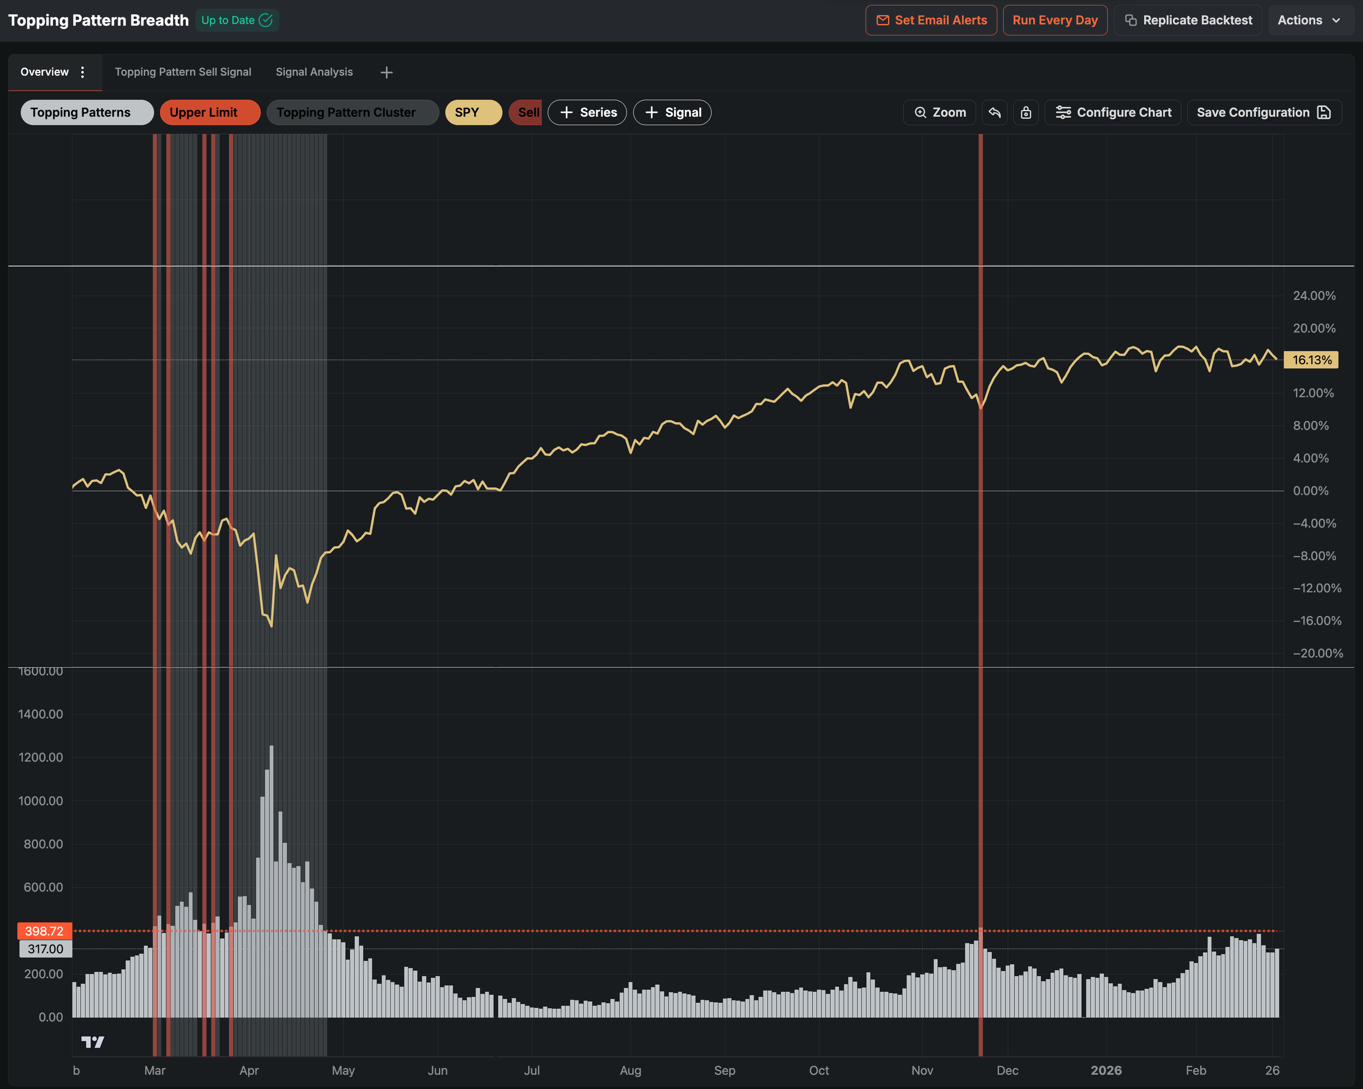Viewport: 1363px width, 1089px height.
Task: Add a new Signal
Action: pyautogui.click(x=672, y=112)
